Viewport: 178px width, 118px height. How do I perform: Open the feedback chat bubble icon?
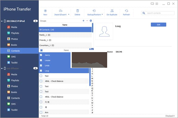(152, 4)
